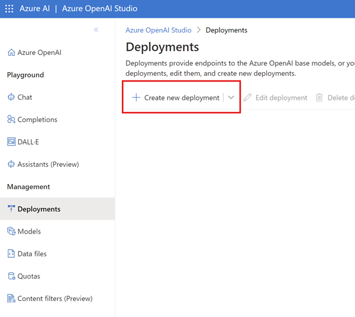Click the Data files document icon

(x=11, y=254)
